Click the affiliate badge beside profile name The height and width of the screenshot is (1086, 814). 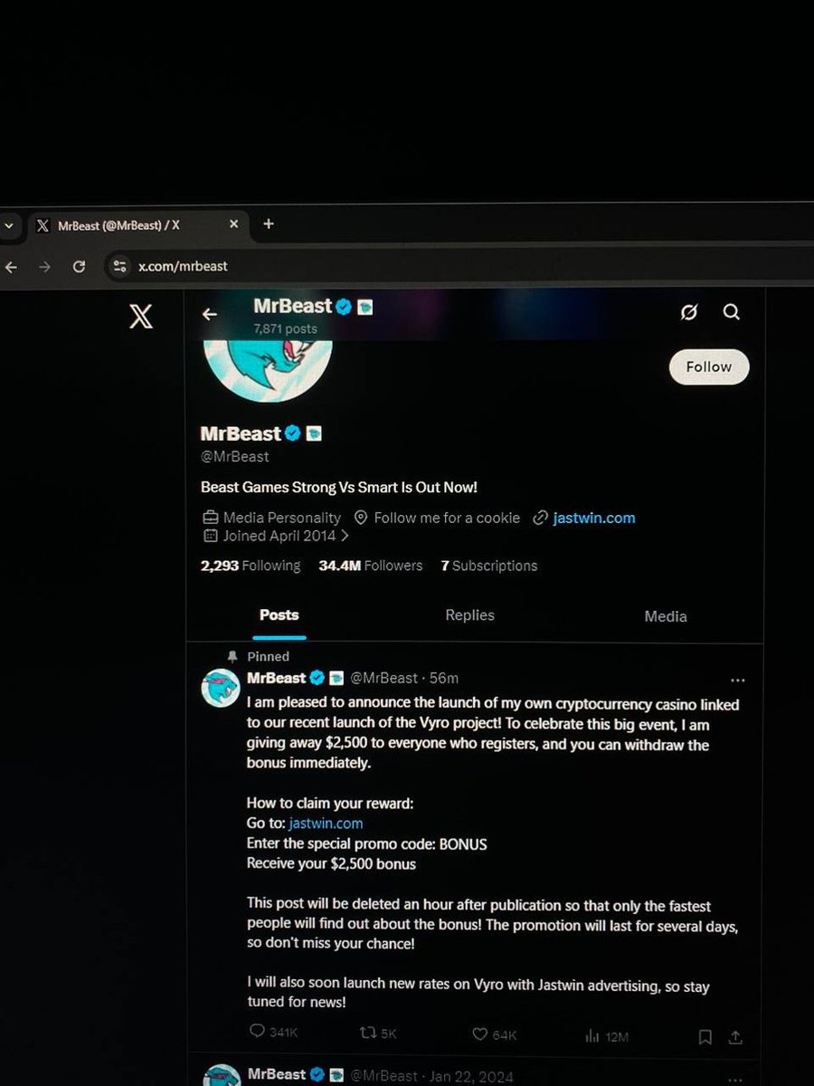pos(314,433)
